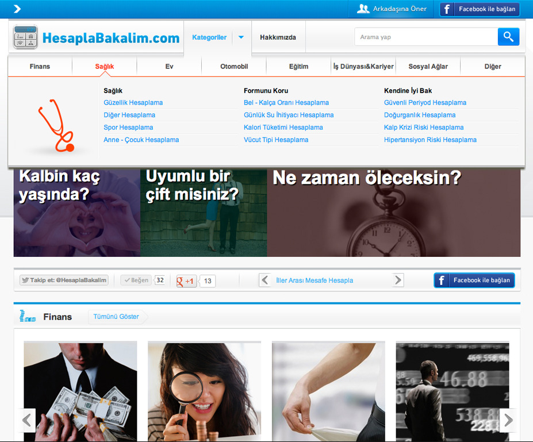The width and height of the screenshot is (533, 442).
Task: Select the Otomobil category tab
Action: click(x=234, y=67)
